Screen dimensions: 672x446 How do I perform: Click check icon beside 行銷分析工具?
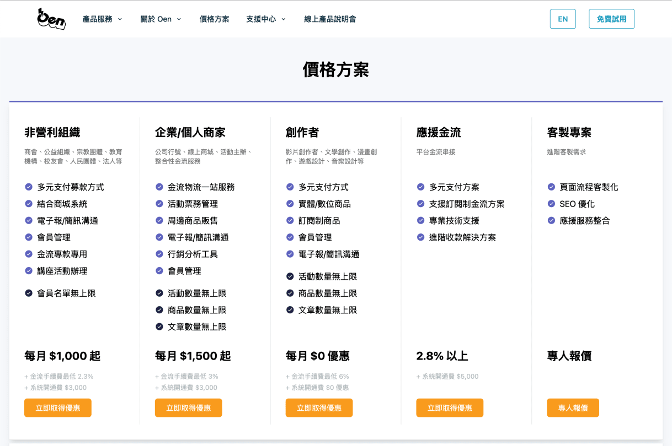tap(159, 254)
